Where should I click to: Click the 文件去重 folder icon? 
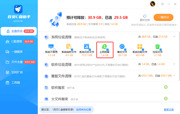[x=7, y=62]
